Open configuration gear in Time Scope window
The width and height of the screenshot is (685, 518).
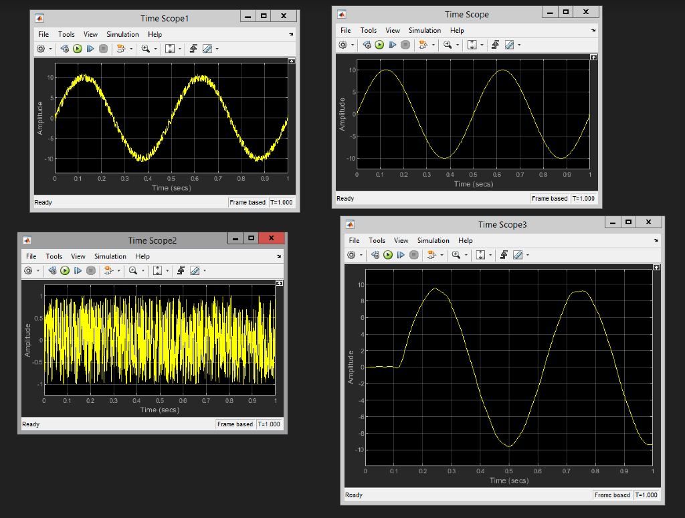(343, 45)
